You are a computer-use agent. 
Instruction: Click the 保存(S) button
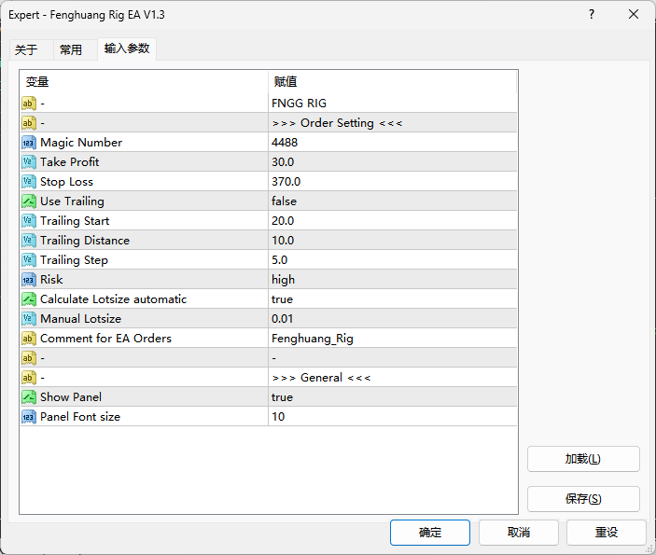(583, 499)
